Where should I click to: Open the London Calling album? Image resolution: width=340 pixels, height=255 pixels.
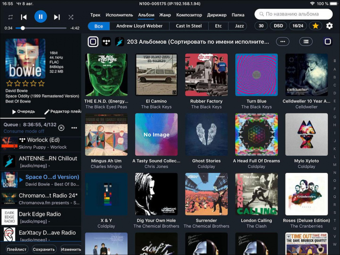[x=256, y=194]
